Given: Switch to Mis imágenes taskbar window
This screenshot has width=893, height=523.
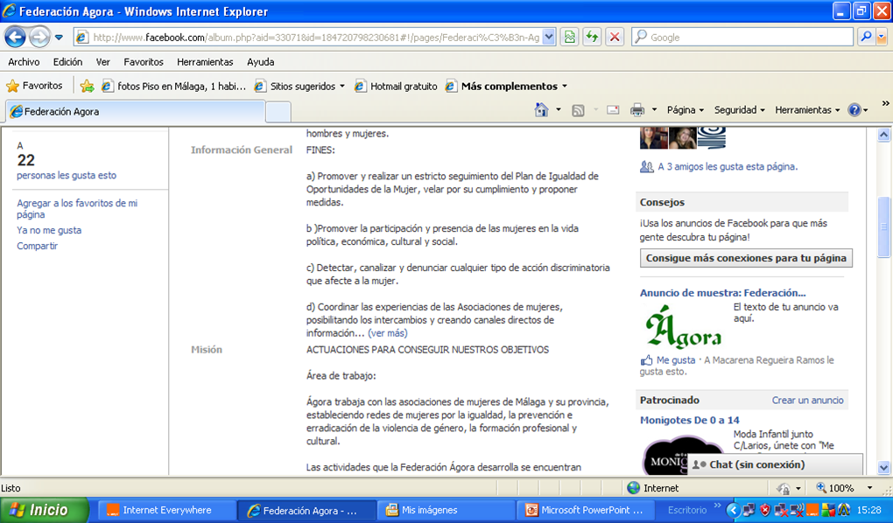Looking at the screenshot, I should tap(446, 510).
